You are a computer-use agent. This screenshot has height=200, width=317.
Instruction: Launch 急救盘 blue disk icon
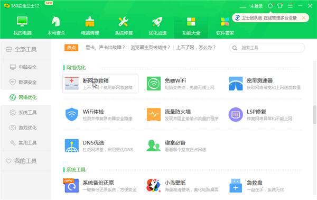click(x=236, y=185)
